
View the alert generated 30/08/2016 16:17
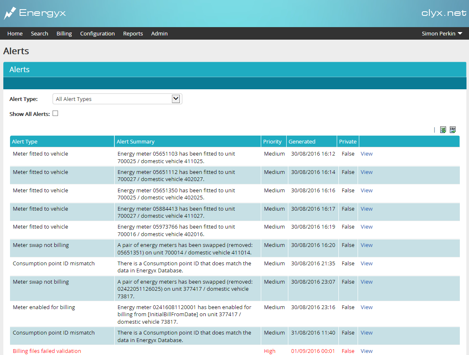pyautogui.click(x=366, y=209)
